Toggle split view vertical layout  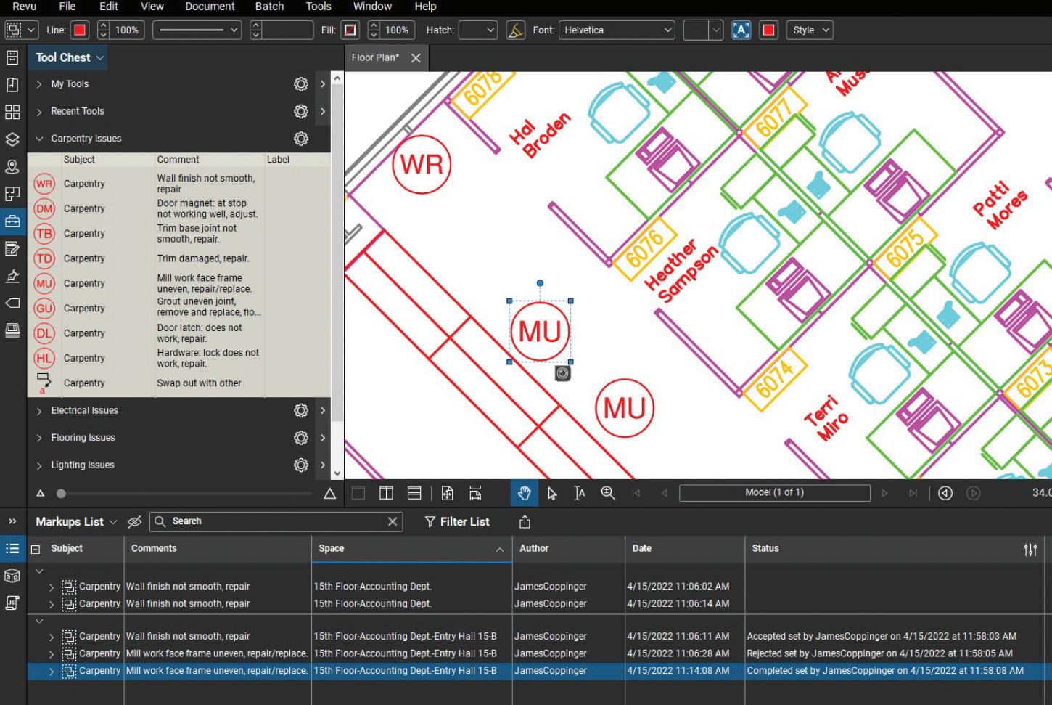click(386, 493)
